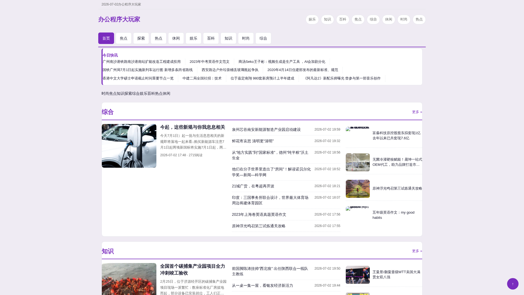Select the 娱乐 main navigation tab
This screenshot has height=295, width=524.
pyautogui.click(x=193, y=38)
